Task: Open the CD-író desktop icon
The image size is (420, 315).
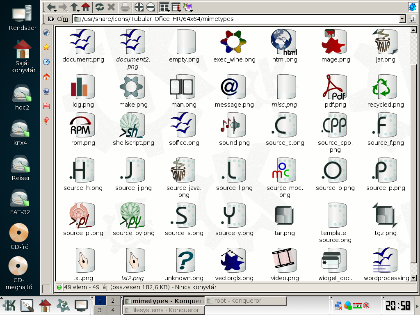Action: [x=19, y=237]
